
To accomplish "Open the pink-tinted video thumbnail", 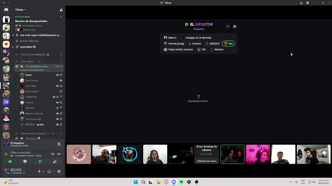I will [258, 154].
